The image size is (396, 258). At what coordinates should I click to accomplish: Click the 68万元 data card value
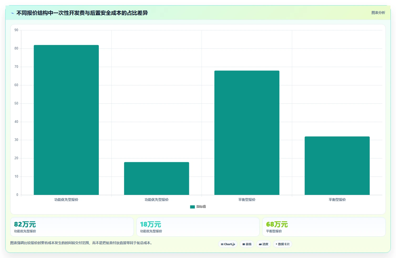(x=277, y=224)
